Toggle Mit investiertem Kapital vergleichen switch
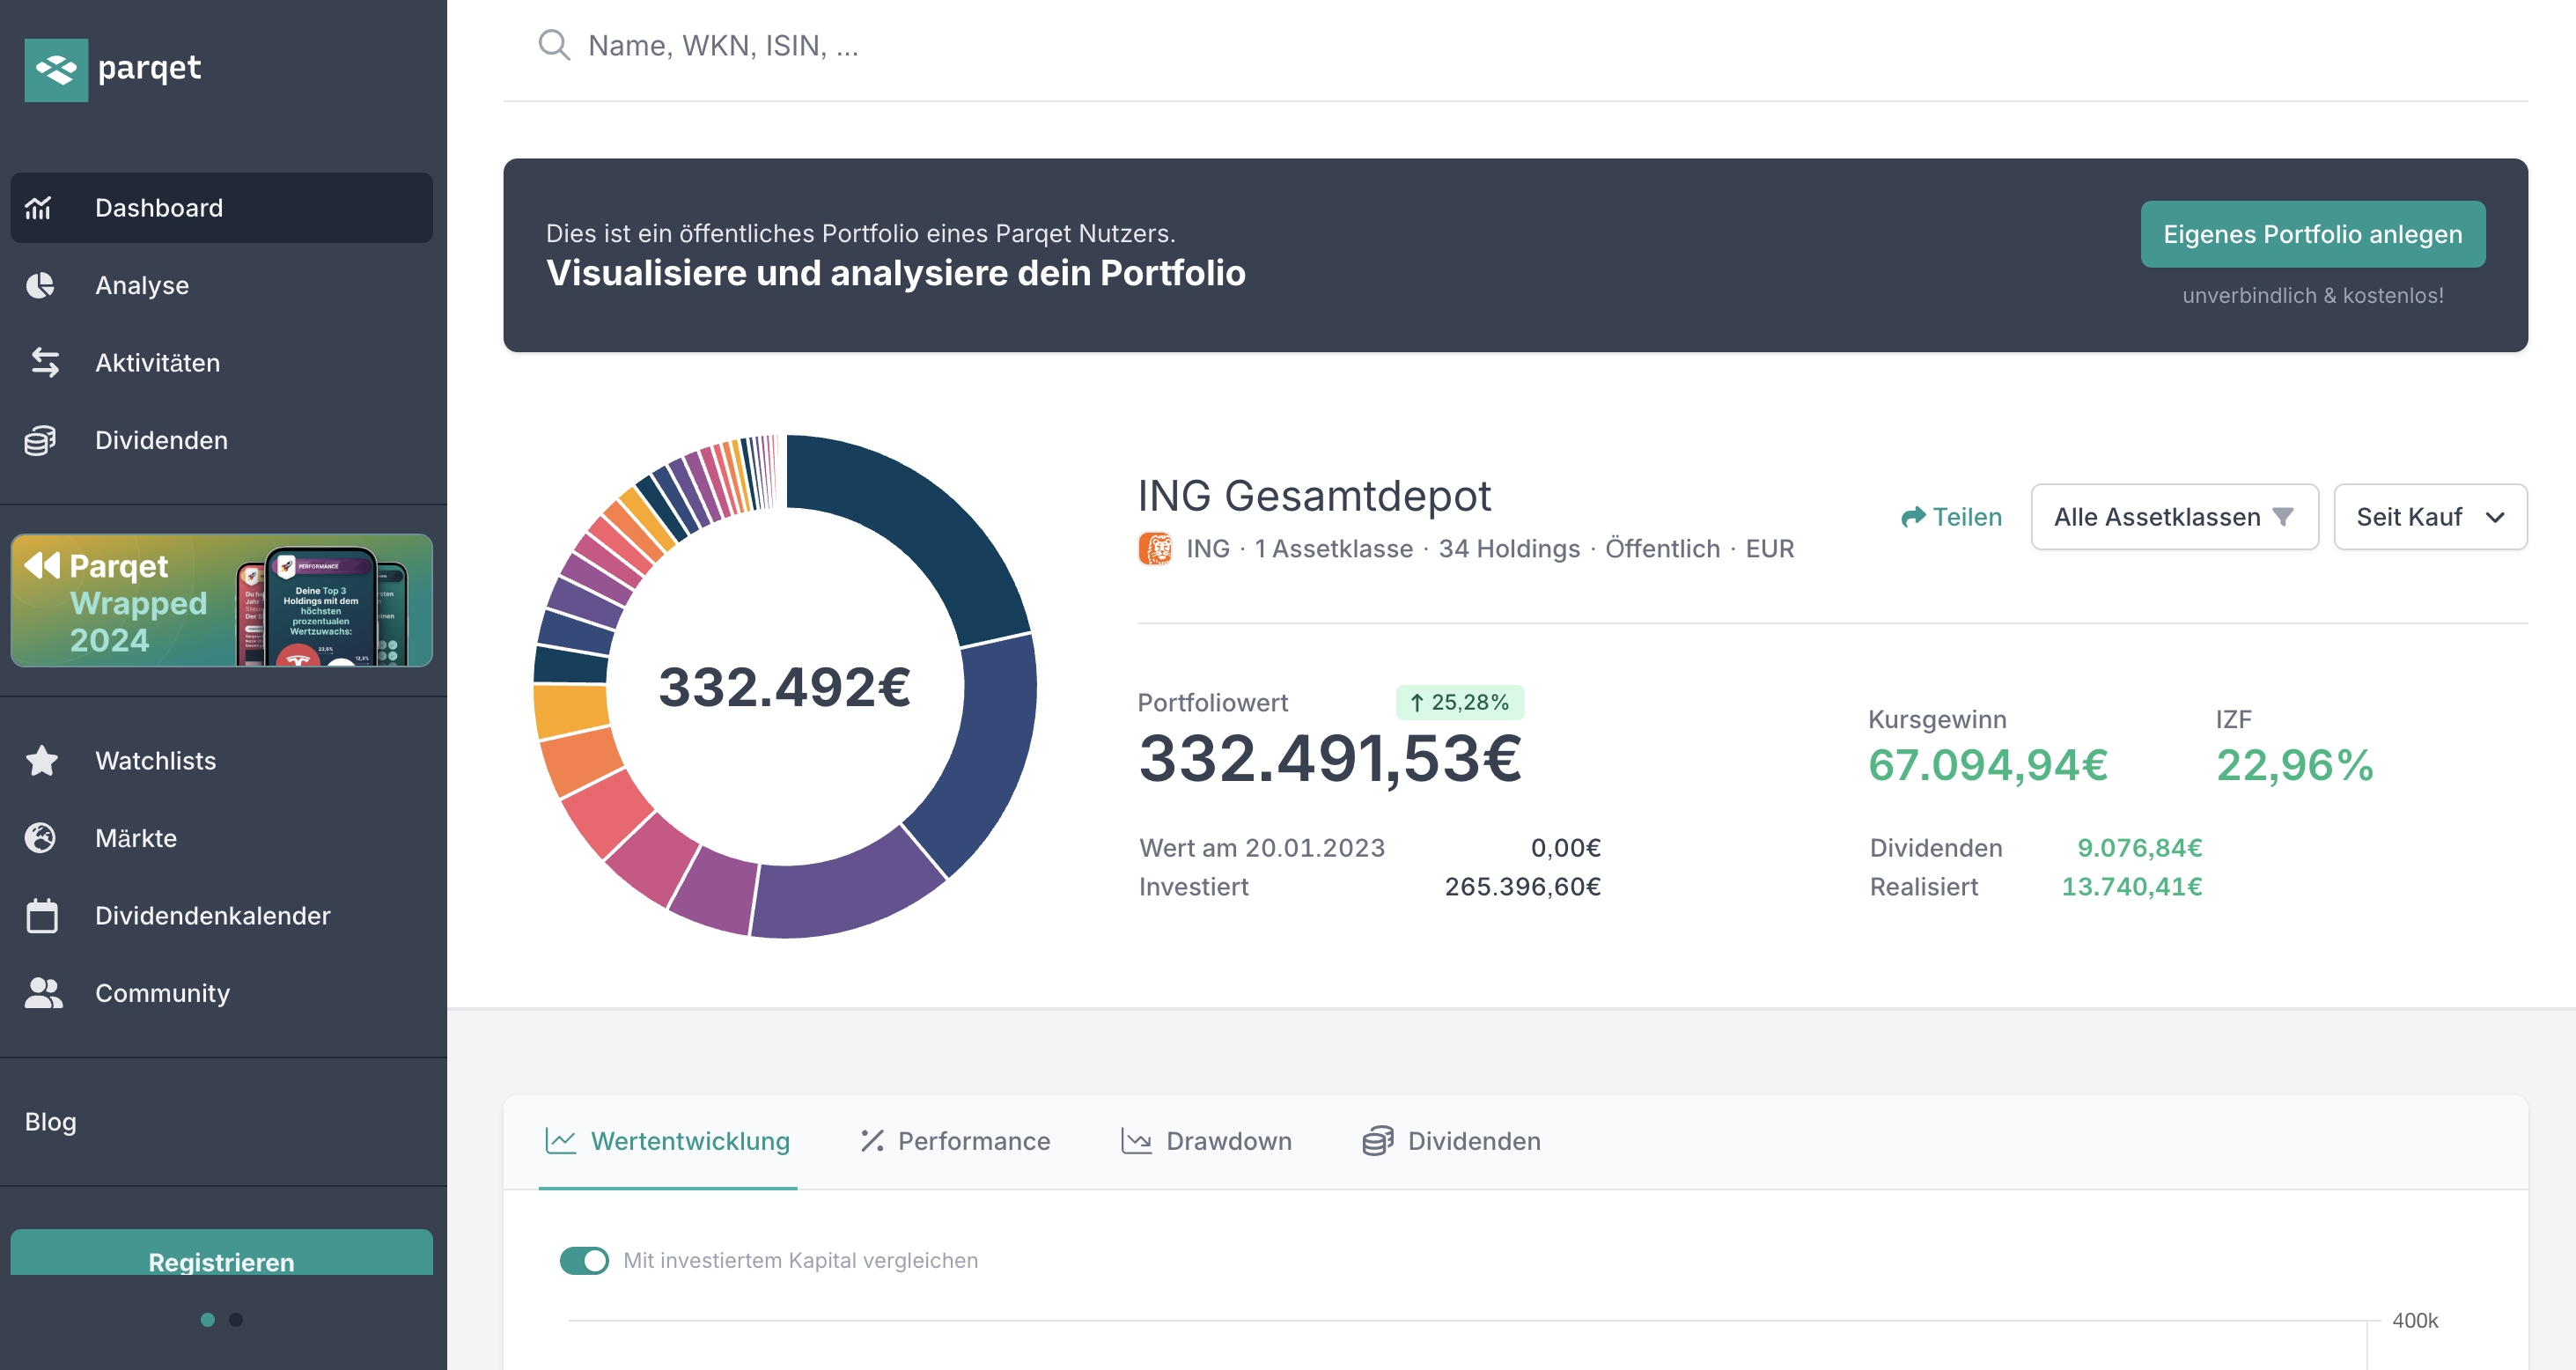Viewport: 2576px width, 1370px height. [584, 1260]
